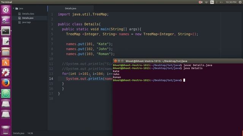The width and height of the screenshot is (243, 136).
Task: Open the Bluetooth indicator menu
Action: 217,2
